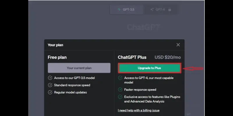Image resolution: width=233 pixels, height=116 pixels.
Task: Click the USD $20/mo price label
Action: point(167,57)
